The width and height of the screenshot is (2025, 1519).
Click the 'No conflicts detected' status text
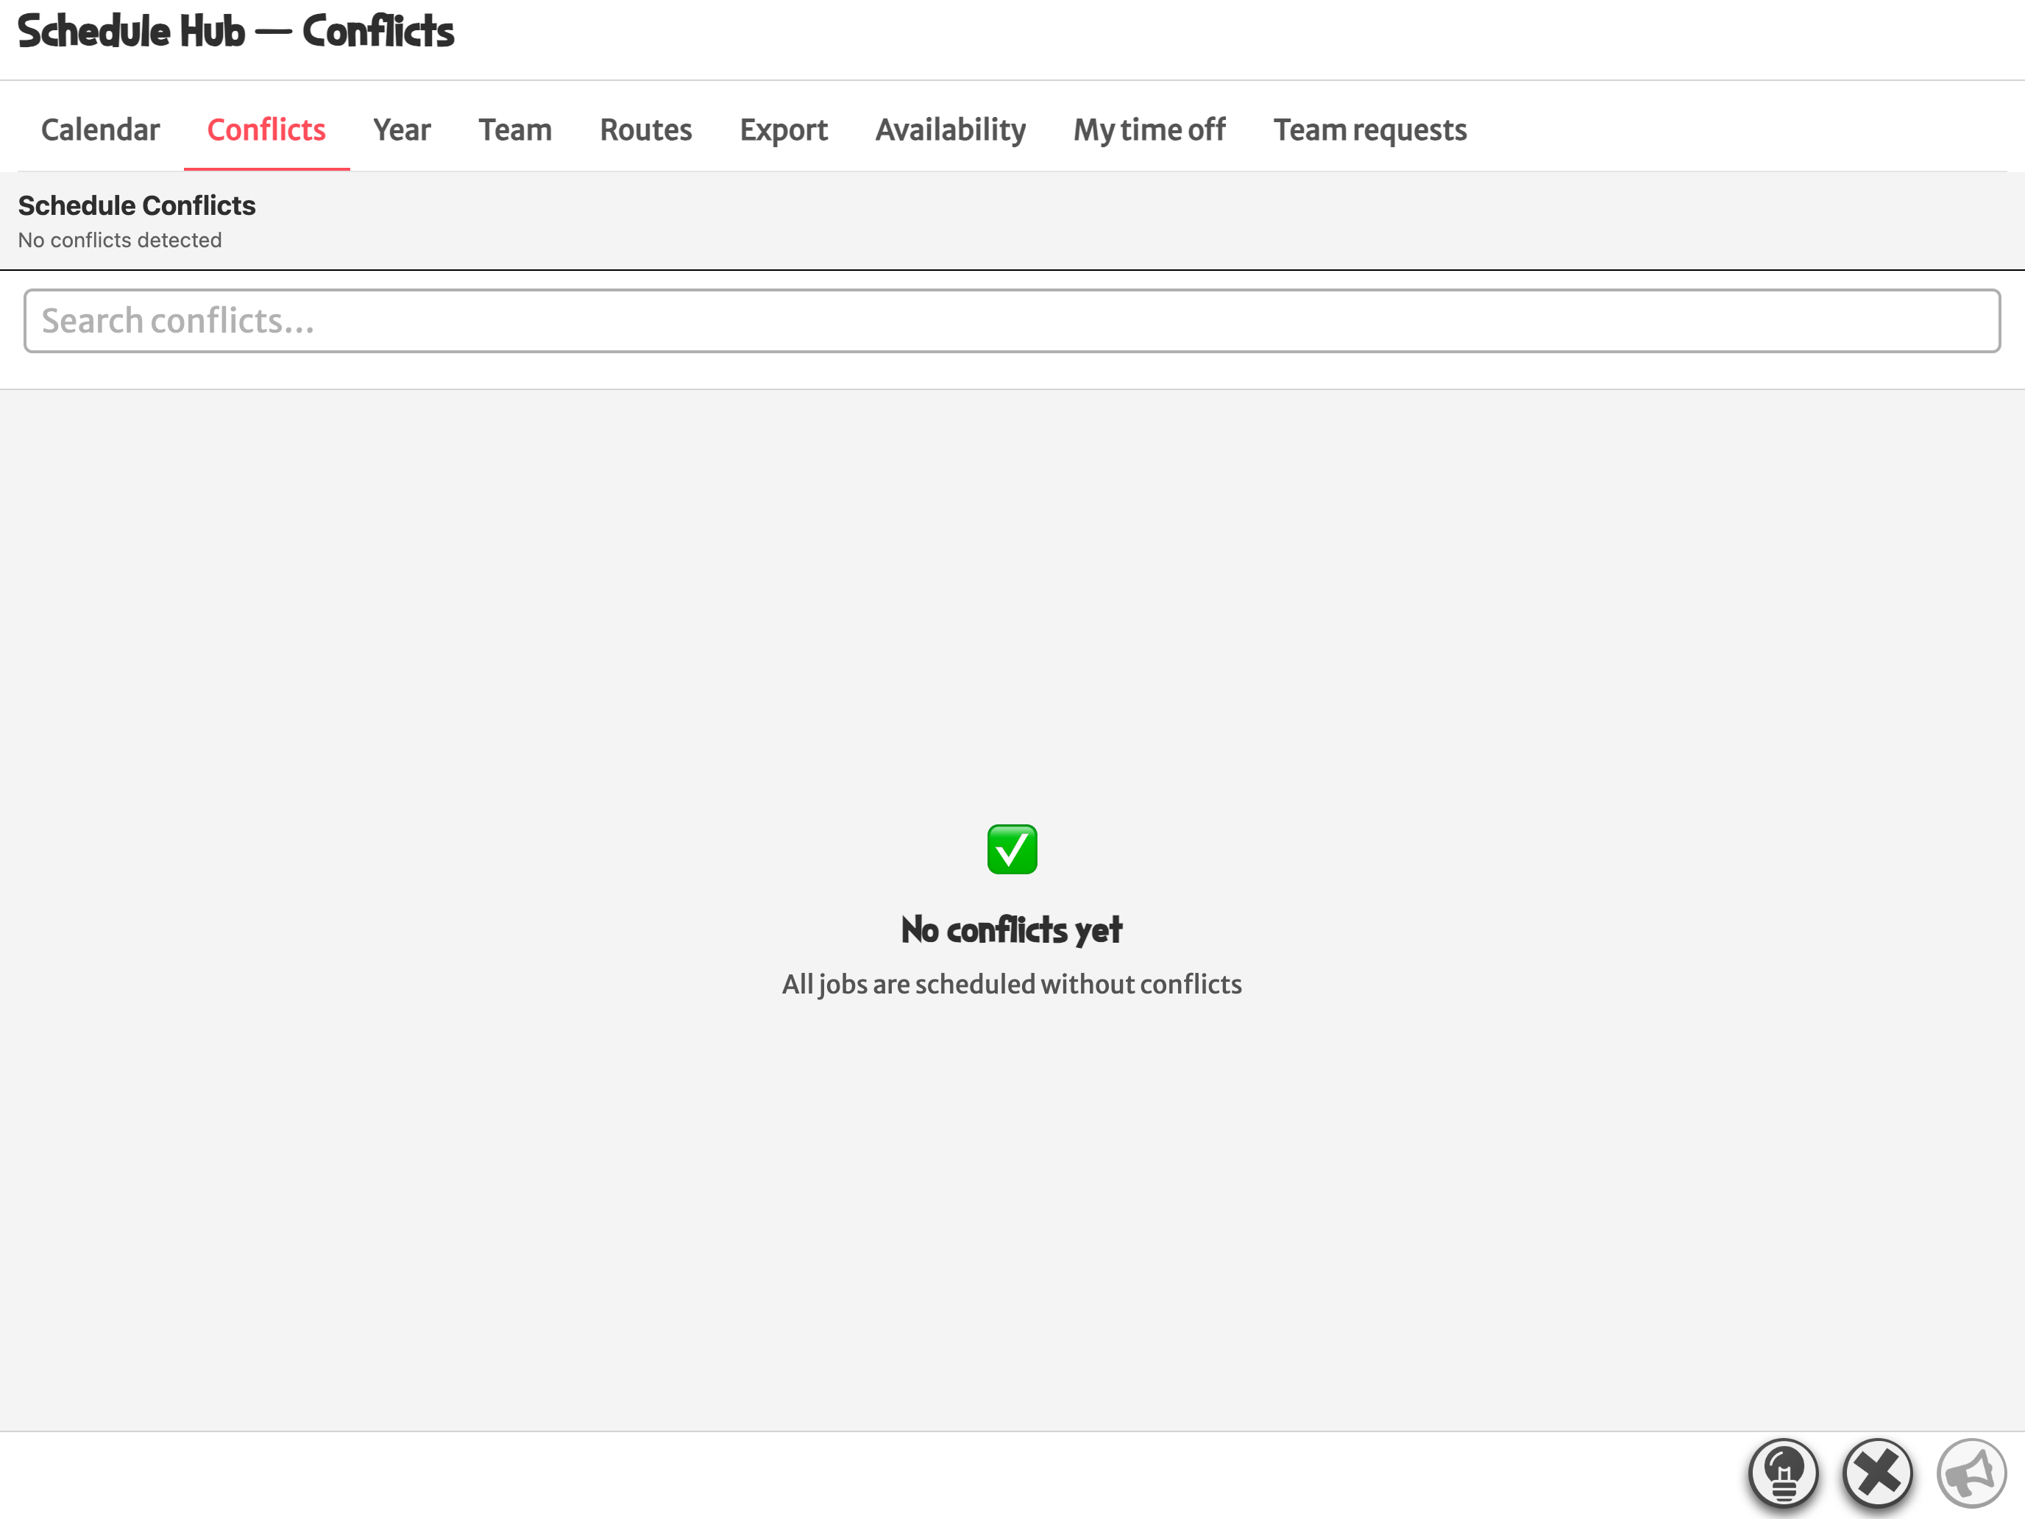120,240
